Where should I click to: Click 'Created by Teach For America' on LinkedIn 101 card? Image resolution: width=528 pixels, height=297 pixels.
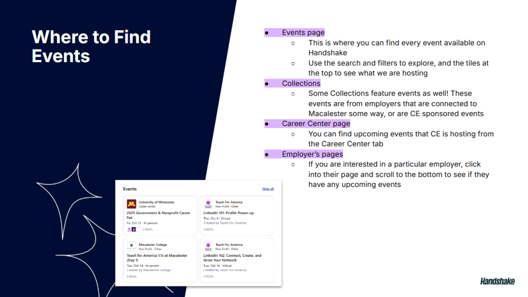pos(224,223)
